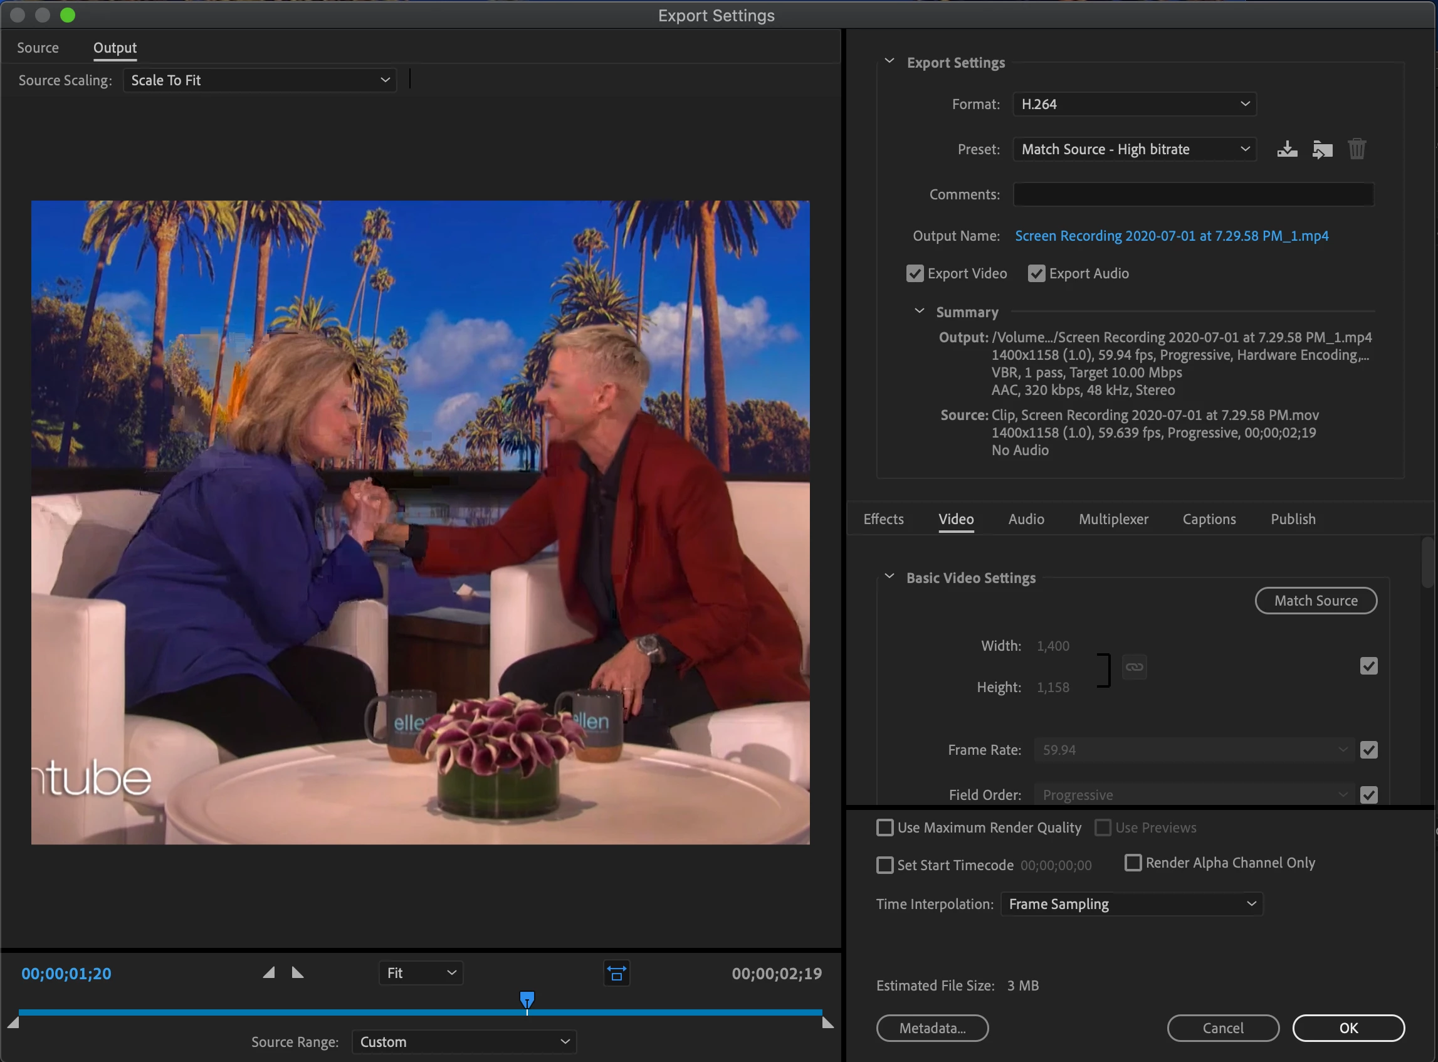Click the Delete Preset trash icon

coord(1357,149)
